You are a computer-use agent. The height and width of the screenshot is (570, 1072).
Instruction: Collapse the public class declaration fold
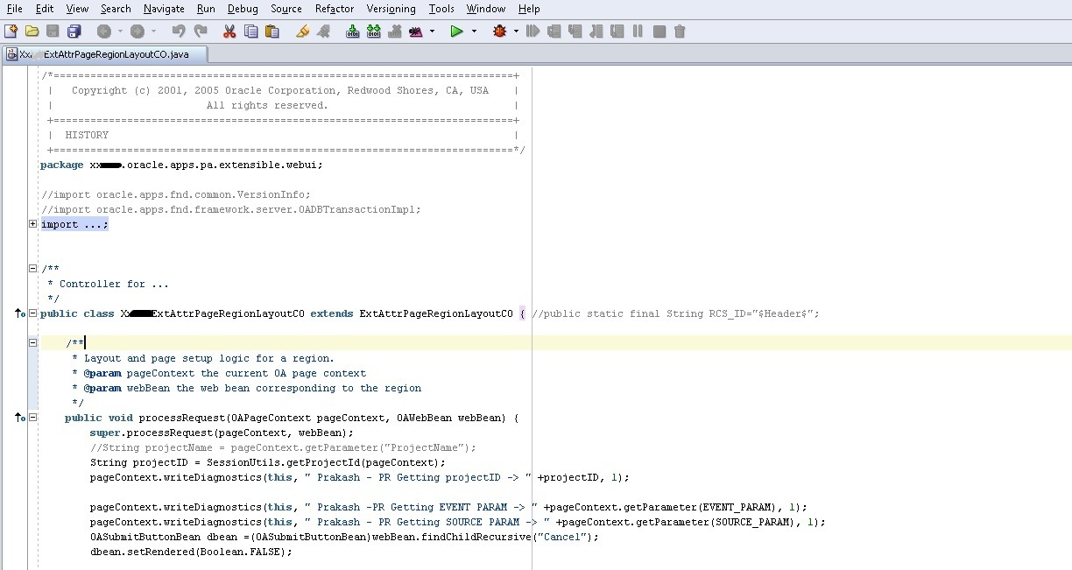(33, 313)
